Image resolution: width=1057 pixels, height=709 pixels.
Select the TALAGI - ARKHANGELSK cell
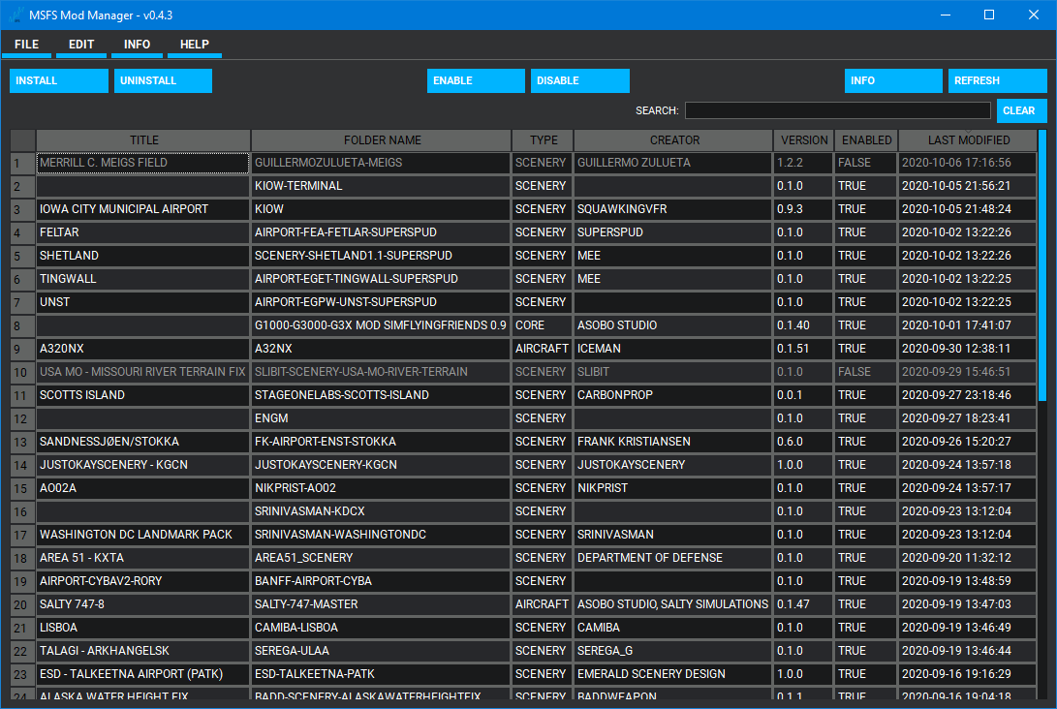click(x=143, y=651)
